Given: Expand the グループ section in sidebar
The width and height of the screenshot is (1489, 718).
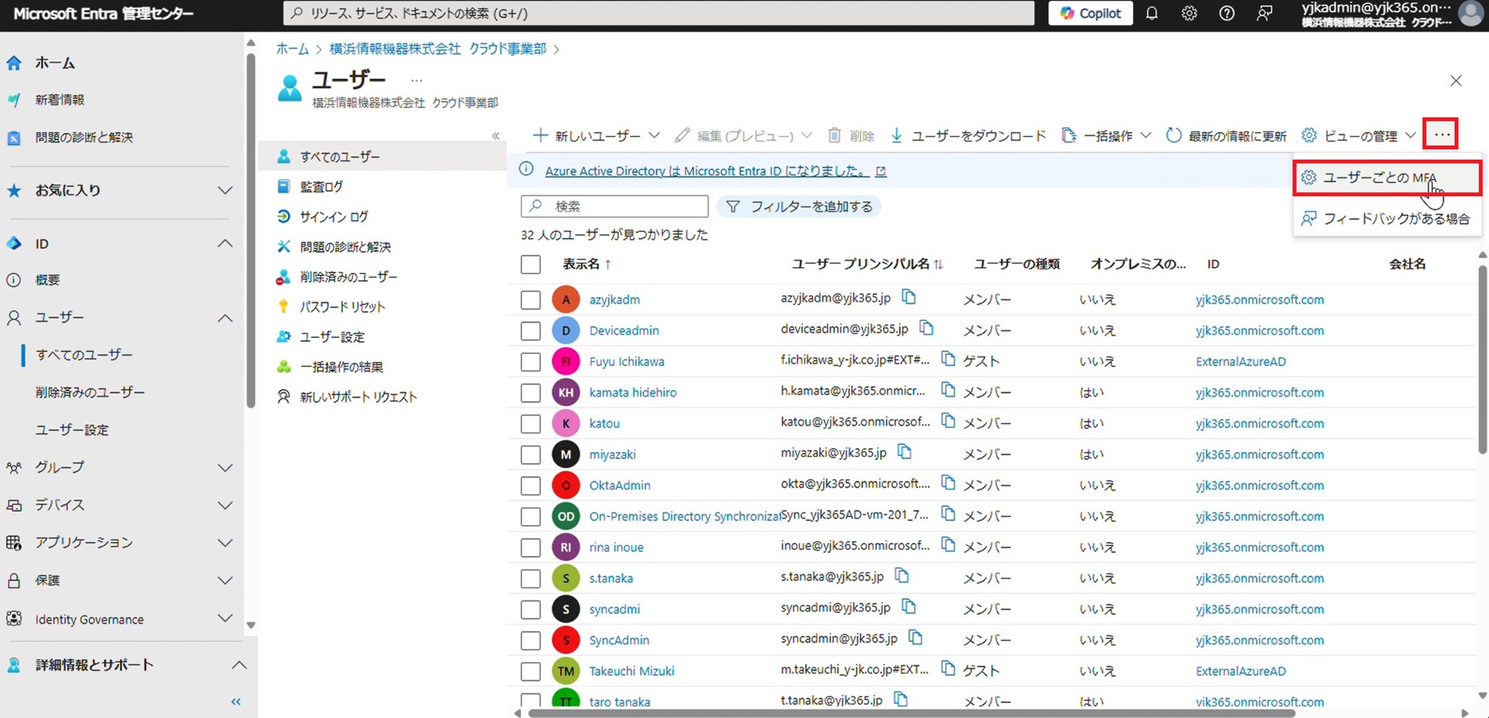Looking at the screenshot, I should pyautogui.click(x=224, y=468).
